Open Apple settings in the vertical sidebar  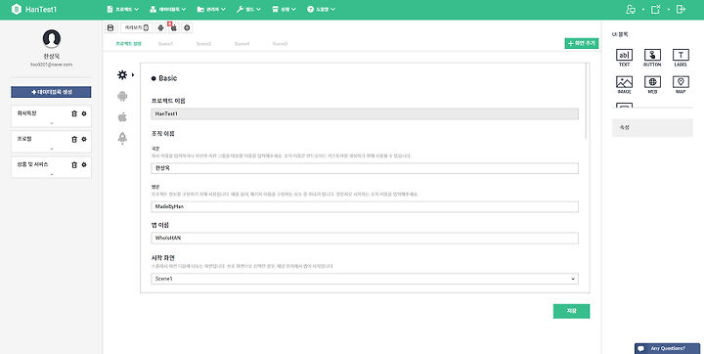coord(122,117)
